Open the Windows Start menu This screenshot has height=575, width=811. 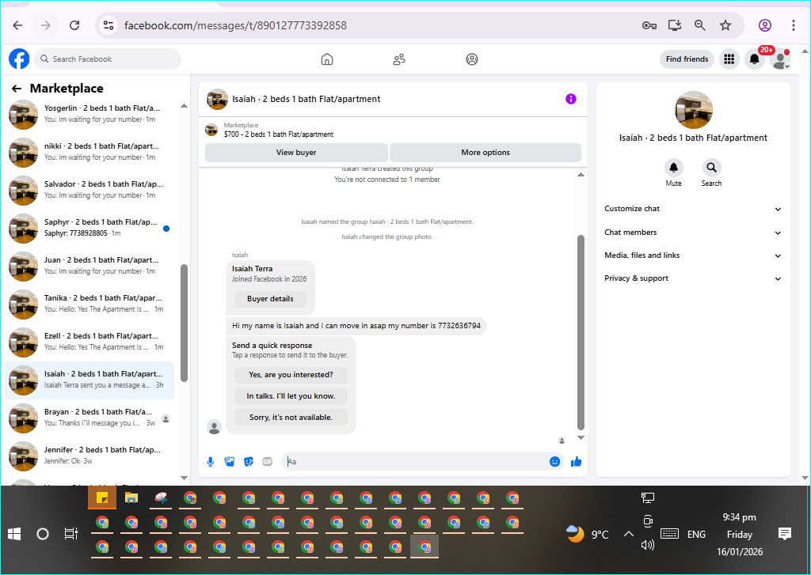pyautogui.click(x=14, y=534)
